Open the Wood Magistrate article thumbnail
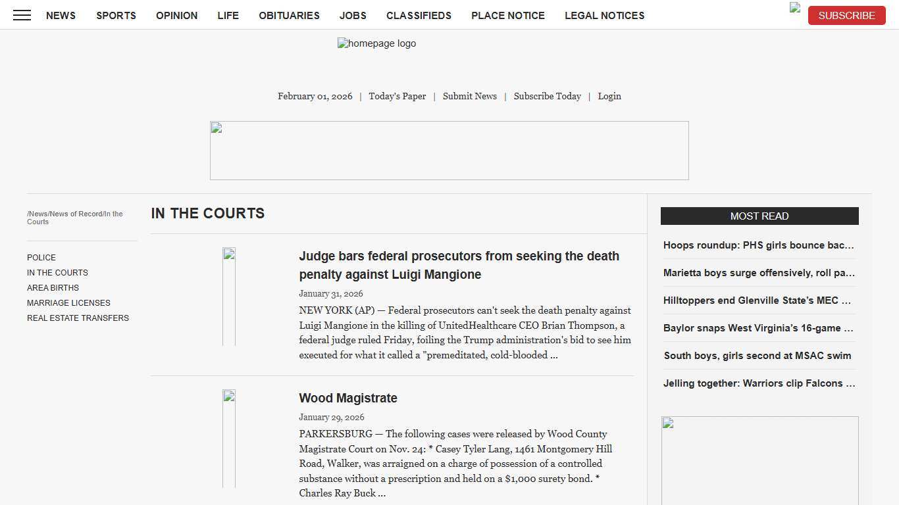Image resolution: width=899 pixels, height=505 pixels. pos(228,438)
